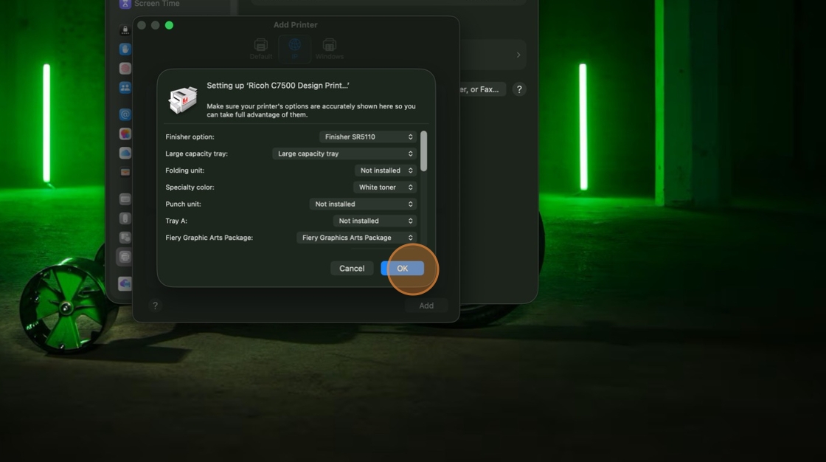Open Mouse icon in Settings sidebar

click(125, 218)
